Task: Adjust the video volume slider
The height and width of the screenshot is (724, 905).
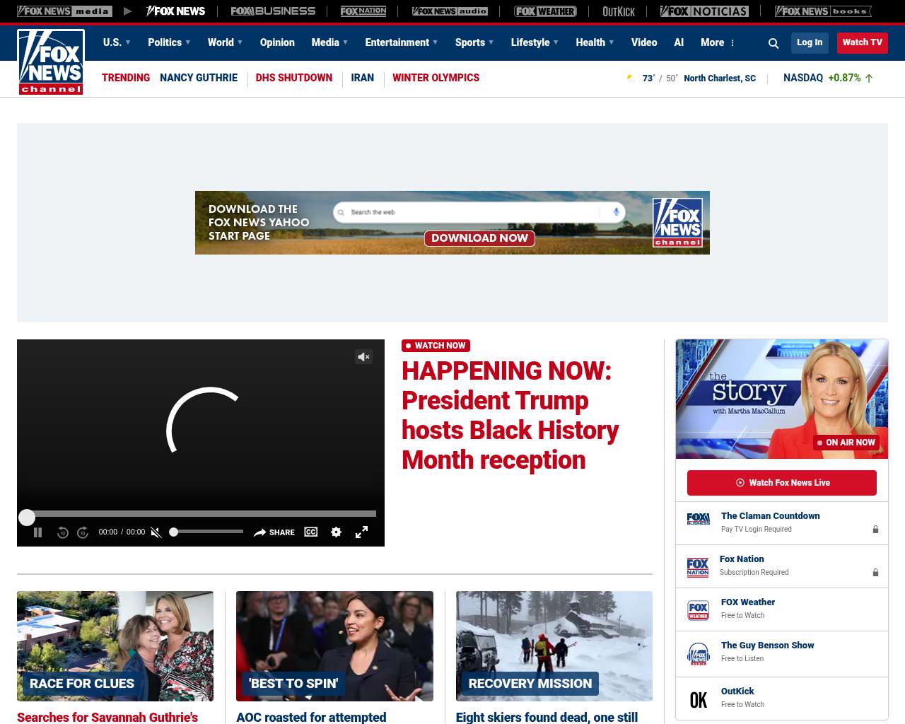Action: [x=206, y=532]
